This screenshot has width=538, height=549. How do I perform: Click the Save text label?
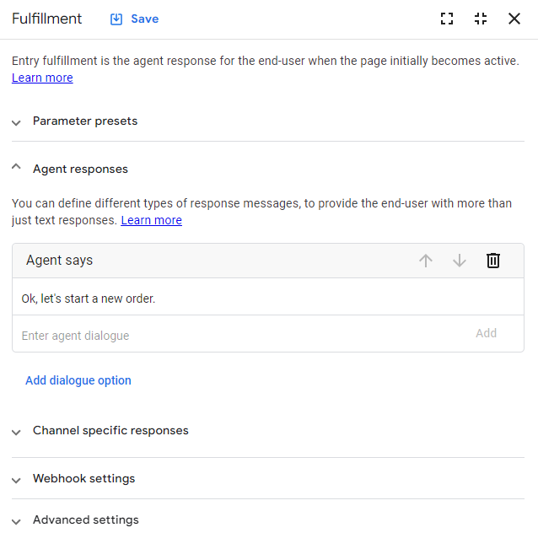coord(144,19)
